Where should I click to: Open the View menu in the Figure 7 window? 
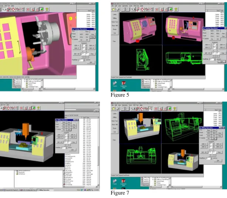[x=120, y=105]
